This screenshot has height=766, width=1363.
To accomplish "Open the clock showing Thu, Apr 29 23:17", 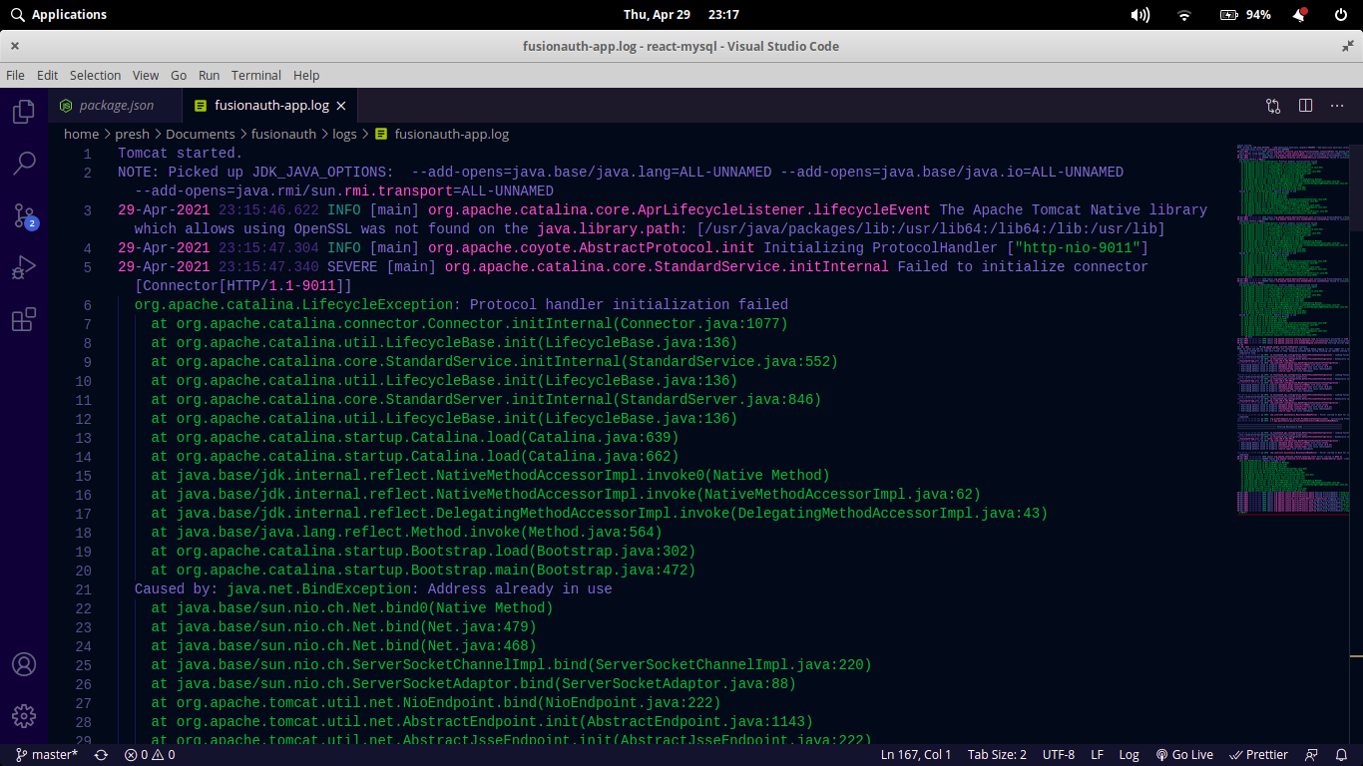I will [x=681, y=15].
